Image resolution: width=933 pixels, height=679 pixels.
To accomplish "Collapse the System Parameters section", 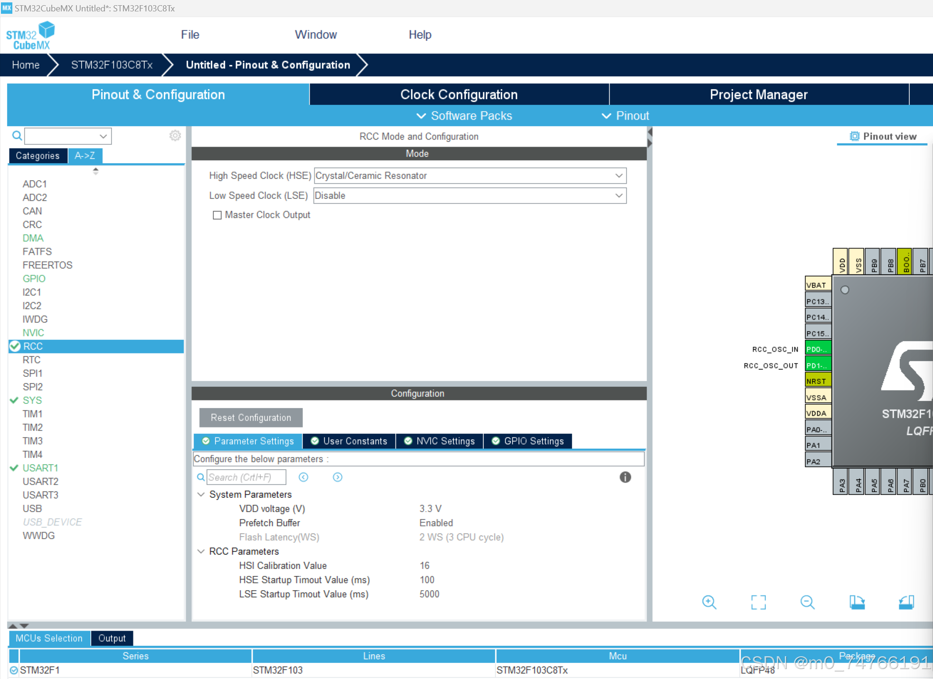I will tap(201, 494).
